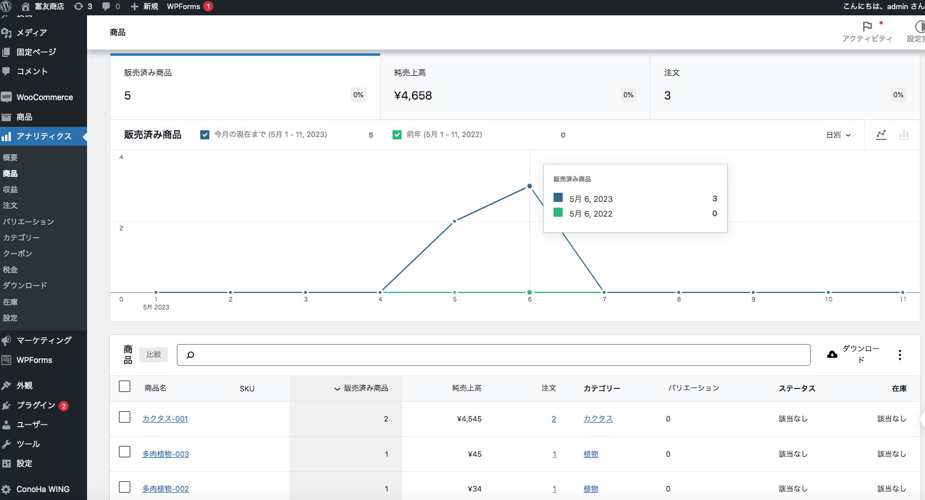Sort by 純売上高 column header

[467, 388]
